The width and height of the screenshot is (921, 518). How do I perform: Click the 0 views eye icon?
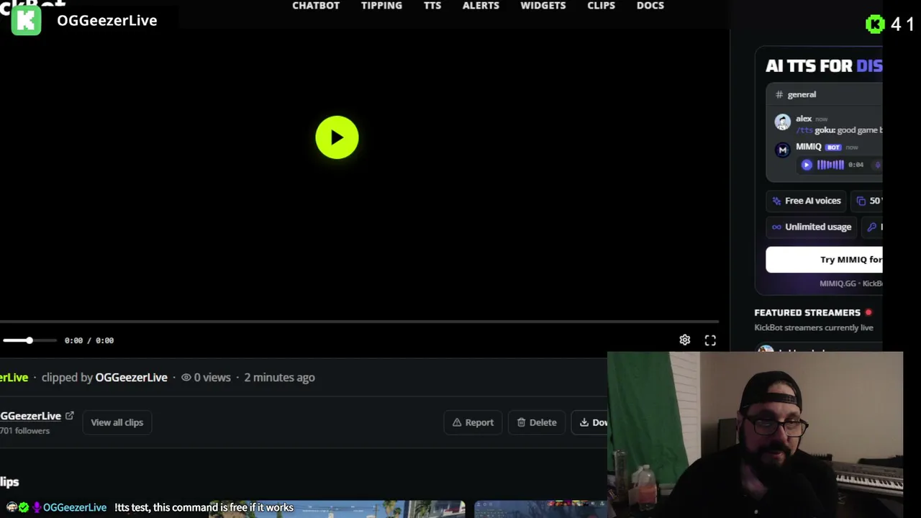[186, 377]
